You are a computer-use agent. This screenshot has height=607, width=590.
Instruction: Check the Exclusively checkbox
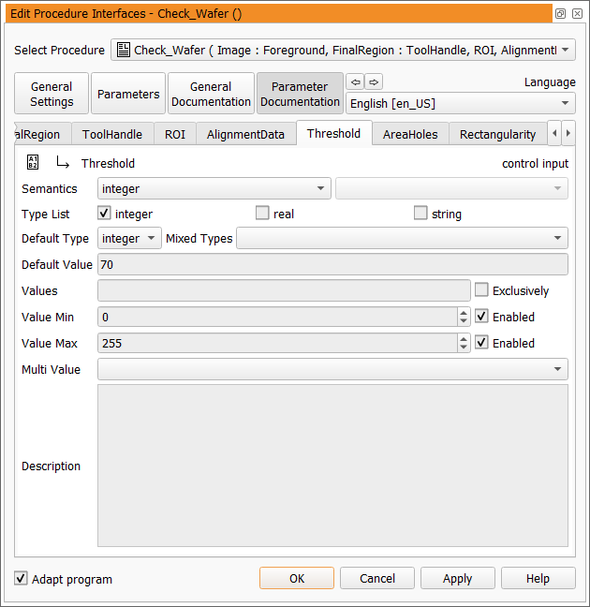click(x=481, y=290)
